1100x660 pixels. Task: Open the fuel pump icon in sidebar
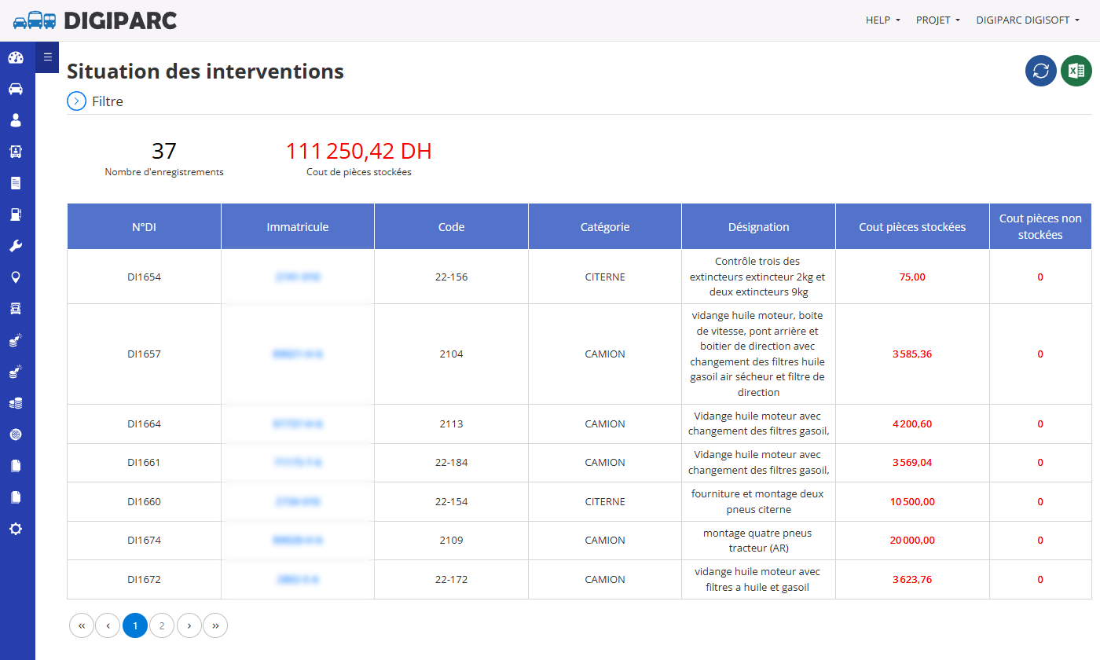16,214
